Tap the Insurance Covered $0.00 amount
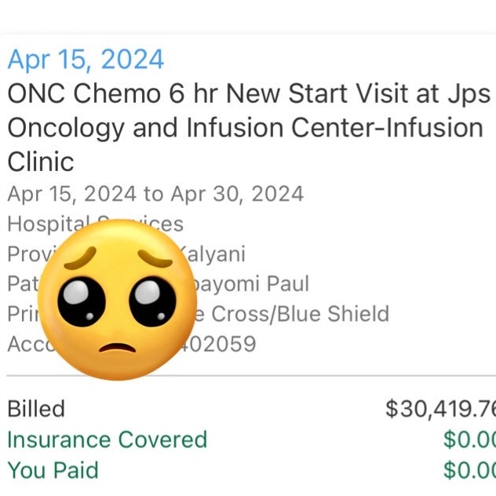The width and height of the screenshot is (496, 496). click(x=470, y=439)
